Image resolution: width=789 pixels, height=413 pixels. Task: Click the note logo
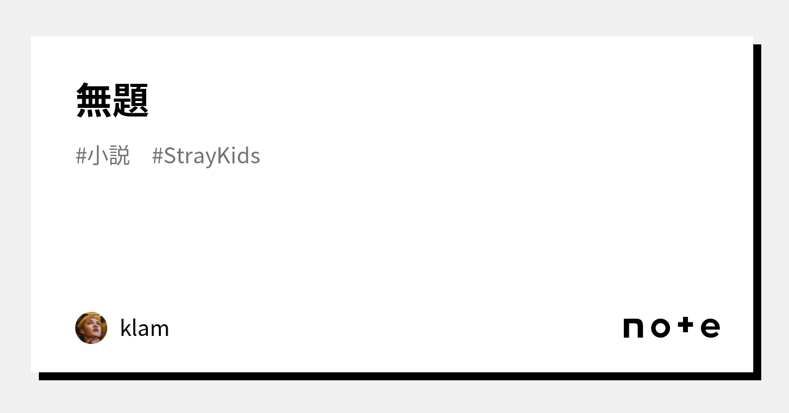671,327
